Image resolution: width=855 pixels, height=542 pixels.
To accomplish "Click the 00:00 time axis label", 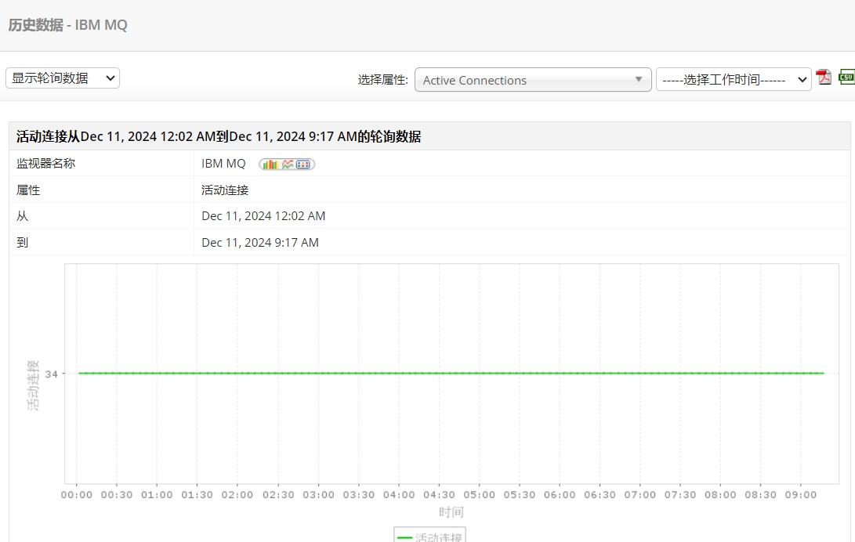I will tap(76, 494).
